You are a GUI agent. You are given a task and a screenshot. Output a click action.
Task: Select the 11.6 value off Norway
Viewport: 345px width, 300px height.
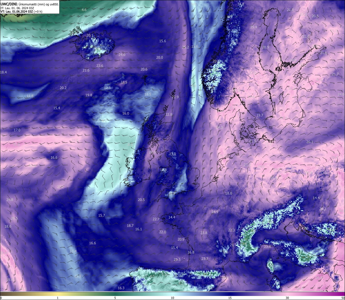tap(195, 47)
